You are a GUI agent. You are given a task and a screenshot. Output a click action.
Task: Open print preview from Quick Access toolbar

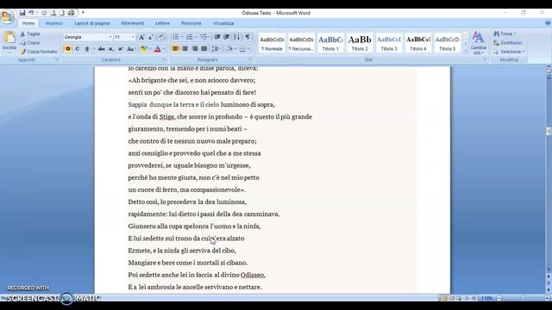point(53,13)
